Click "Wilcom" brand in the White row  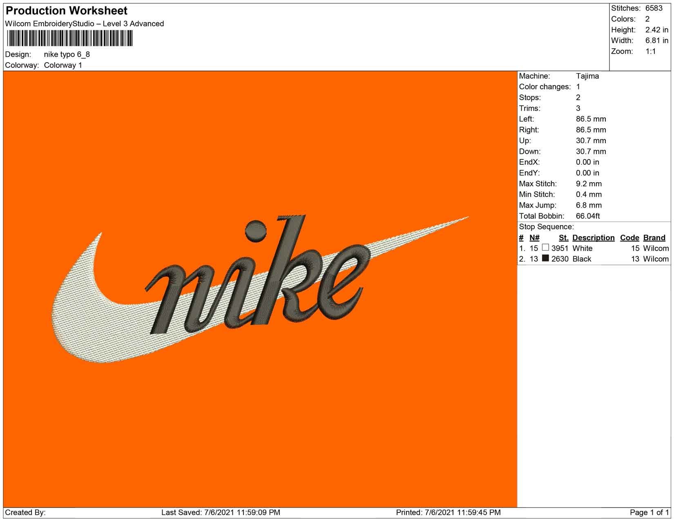(656, 248)
